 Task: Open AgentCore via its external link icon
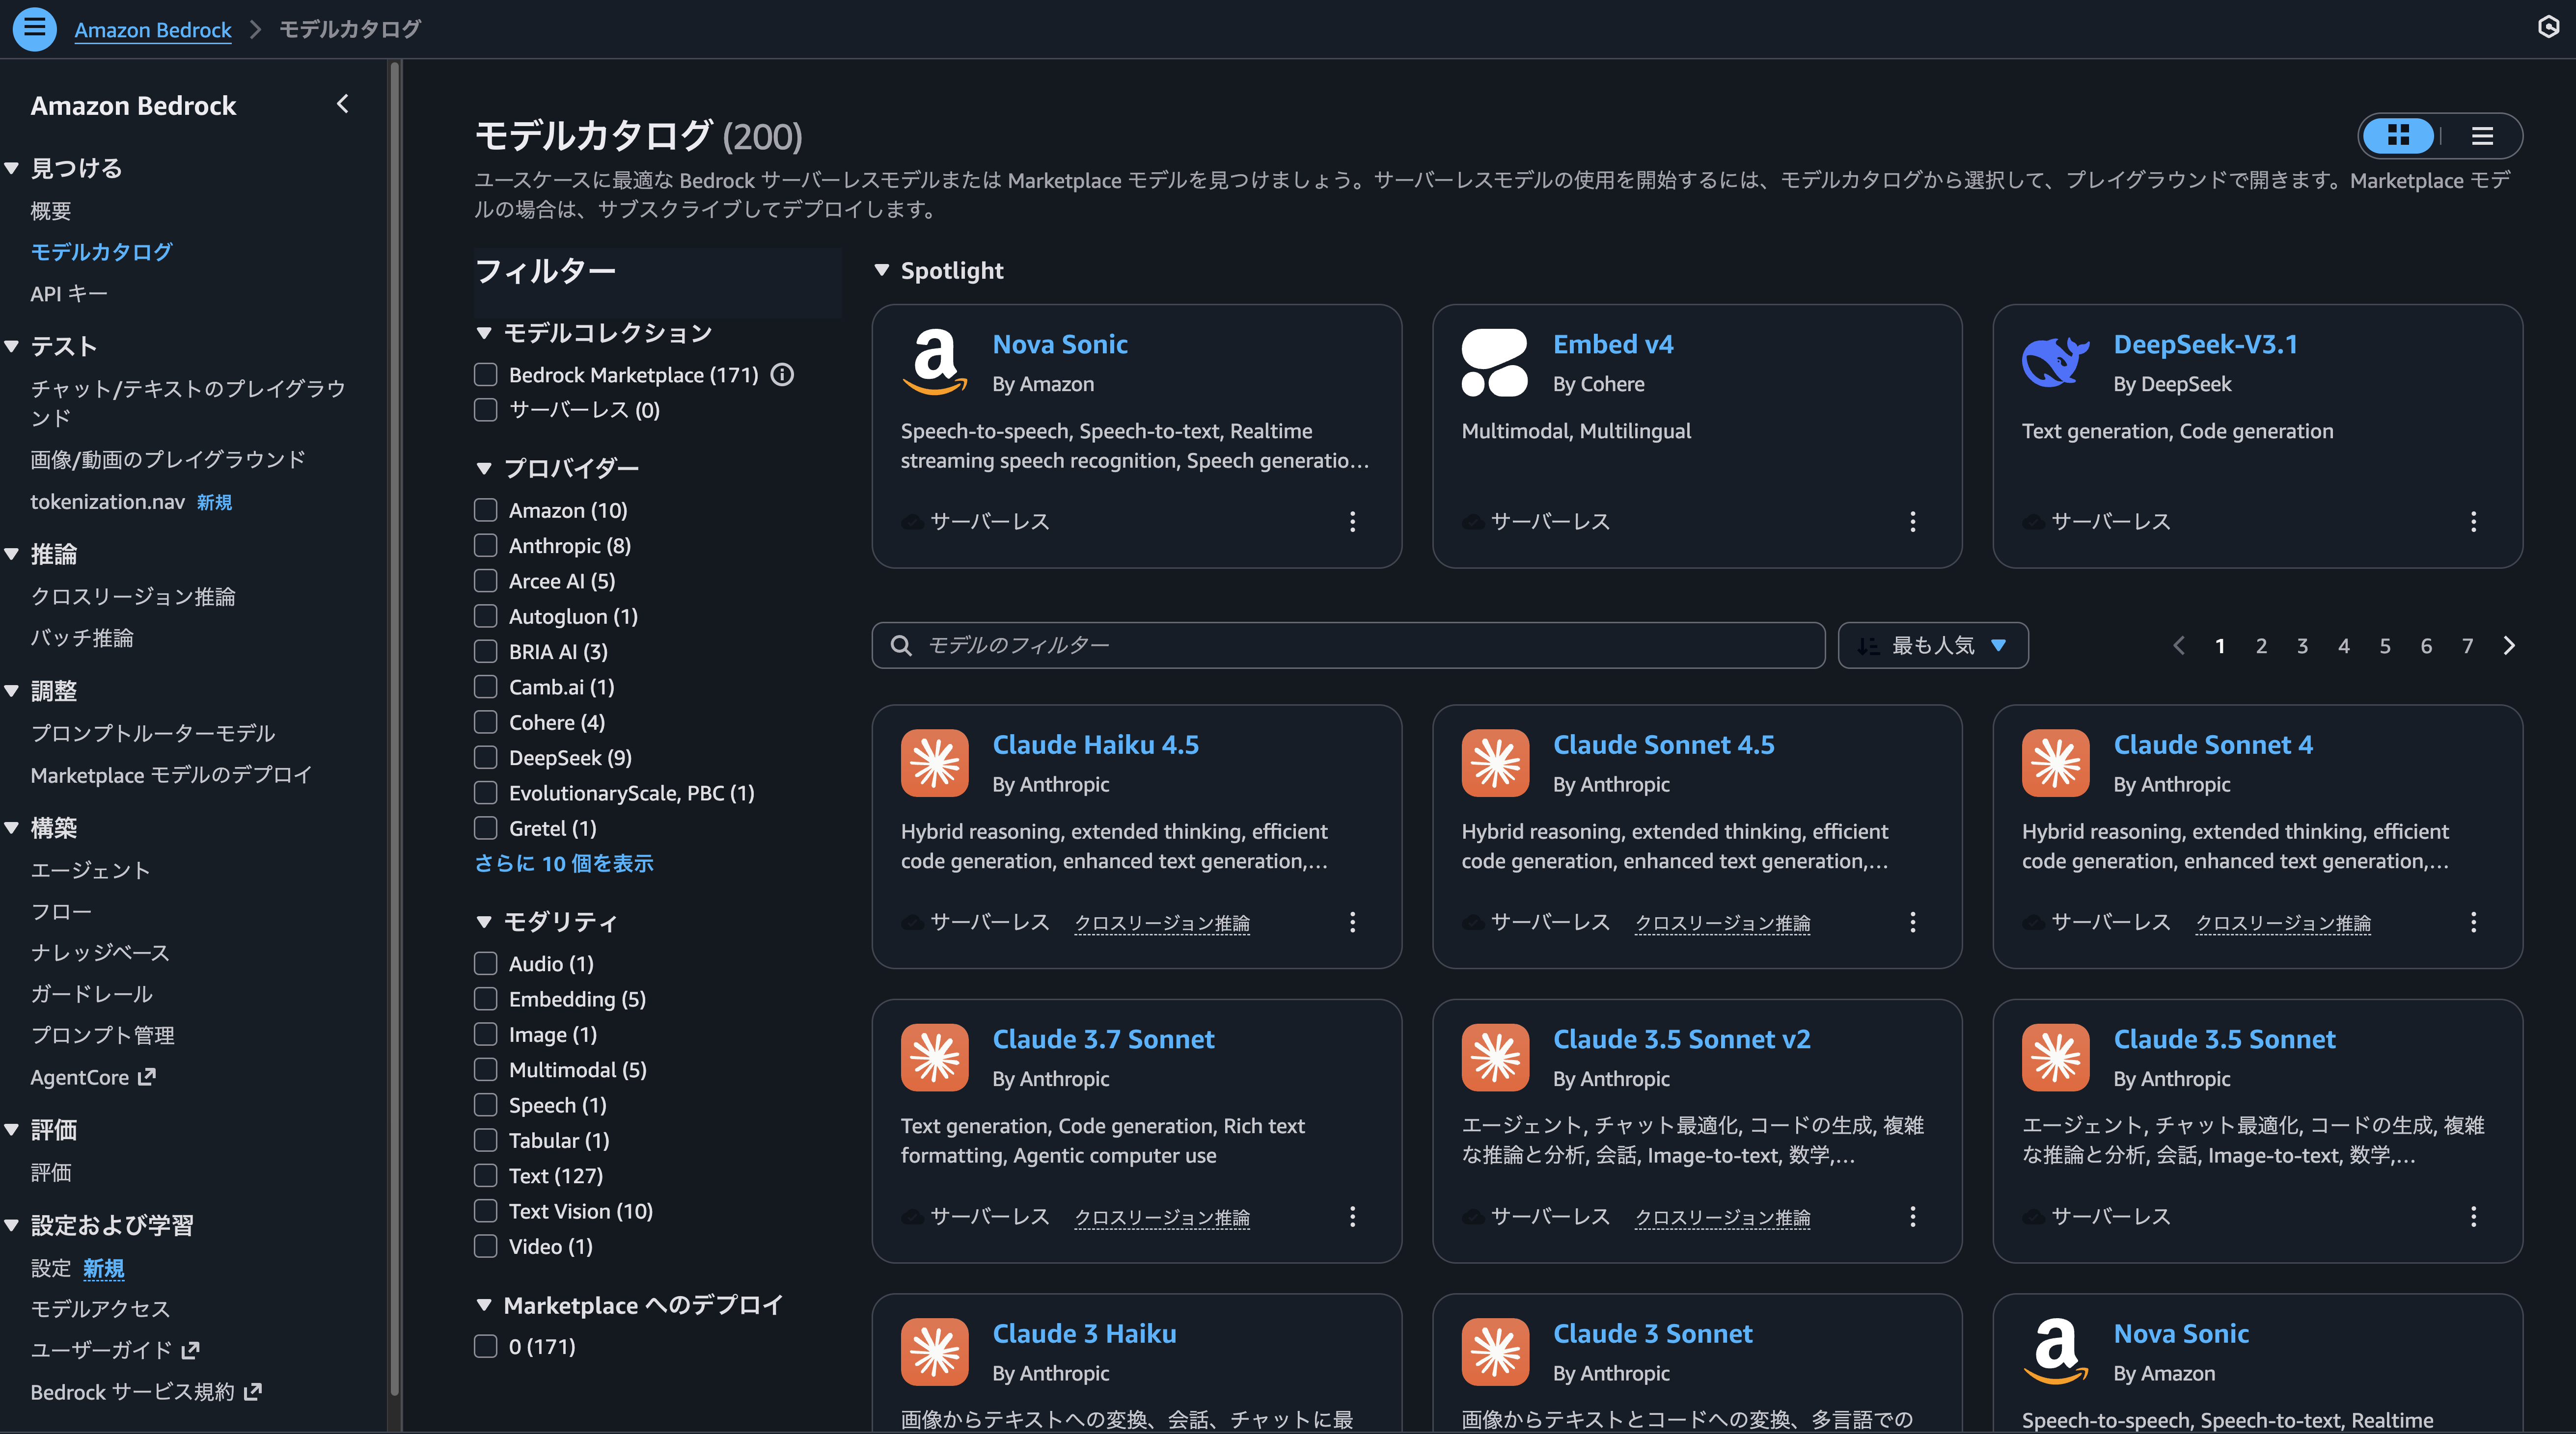pyautogui.click(x=146, y=1076)
